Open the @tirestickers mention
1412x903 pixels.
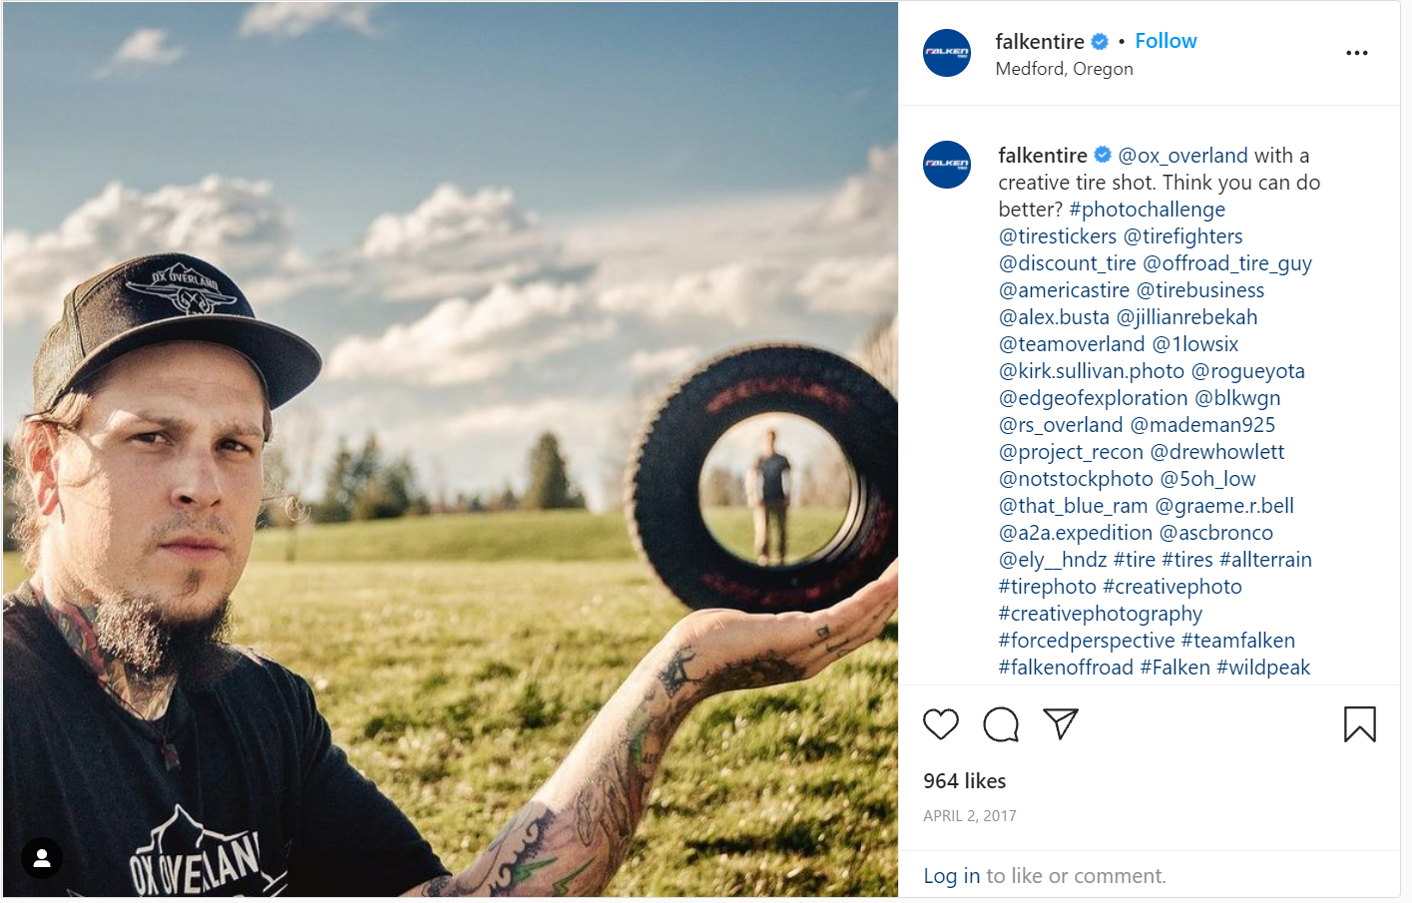pyautogui.click(x=1058, y=236)
